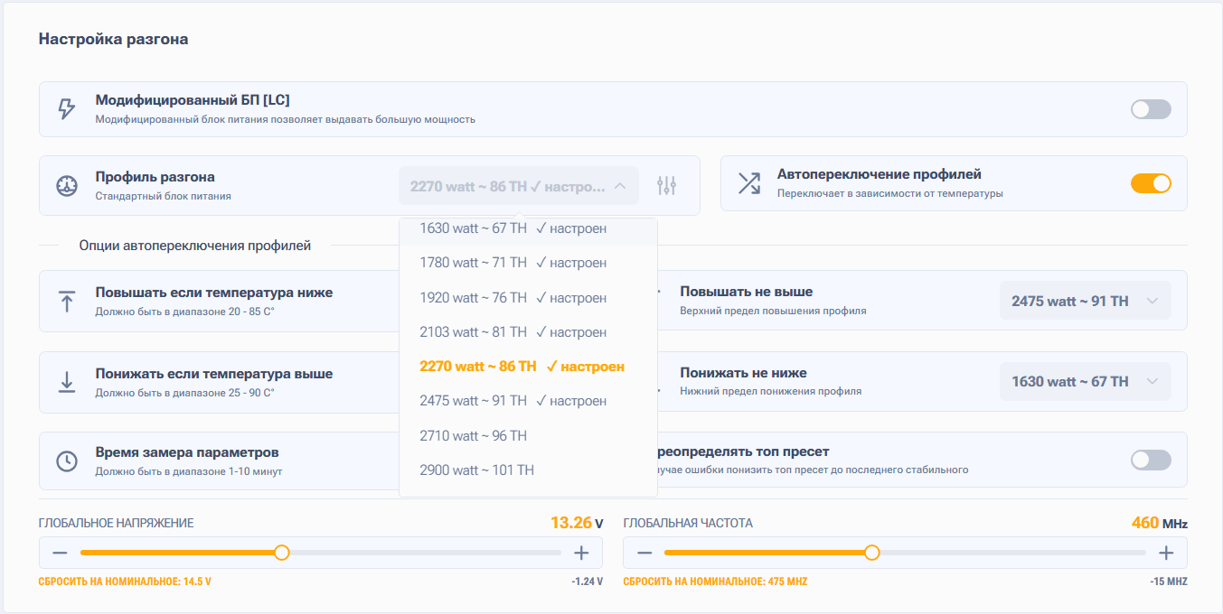Click the global voltage slider handle
This screenshot has width=1223, height=614.
click(x=282, y=553)
